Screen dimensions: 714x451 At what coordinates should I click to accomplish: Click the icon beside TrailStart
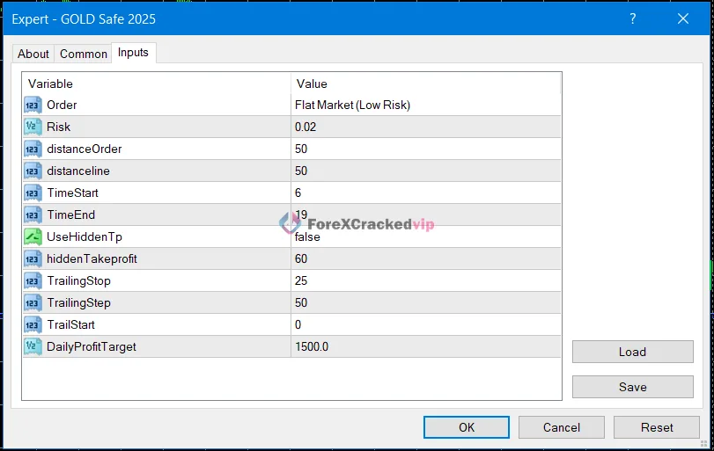[33, 324]
